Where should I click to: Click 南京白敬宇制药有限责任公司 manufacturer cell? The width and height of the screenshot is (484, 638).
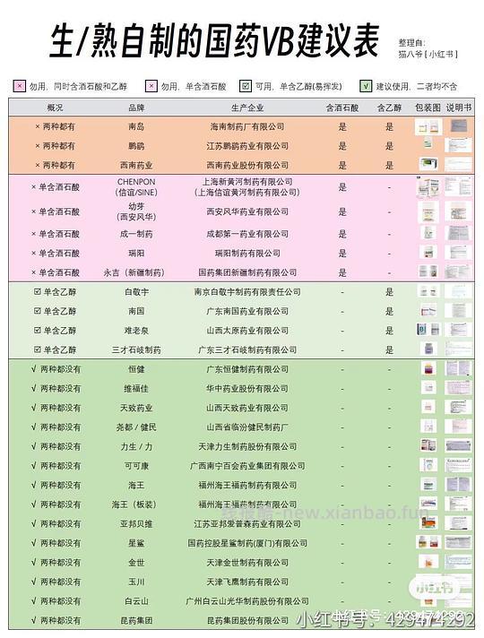(x=247, y=292)
